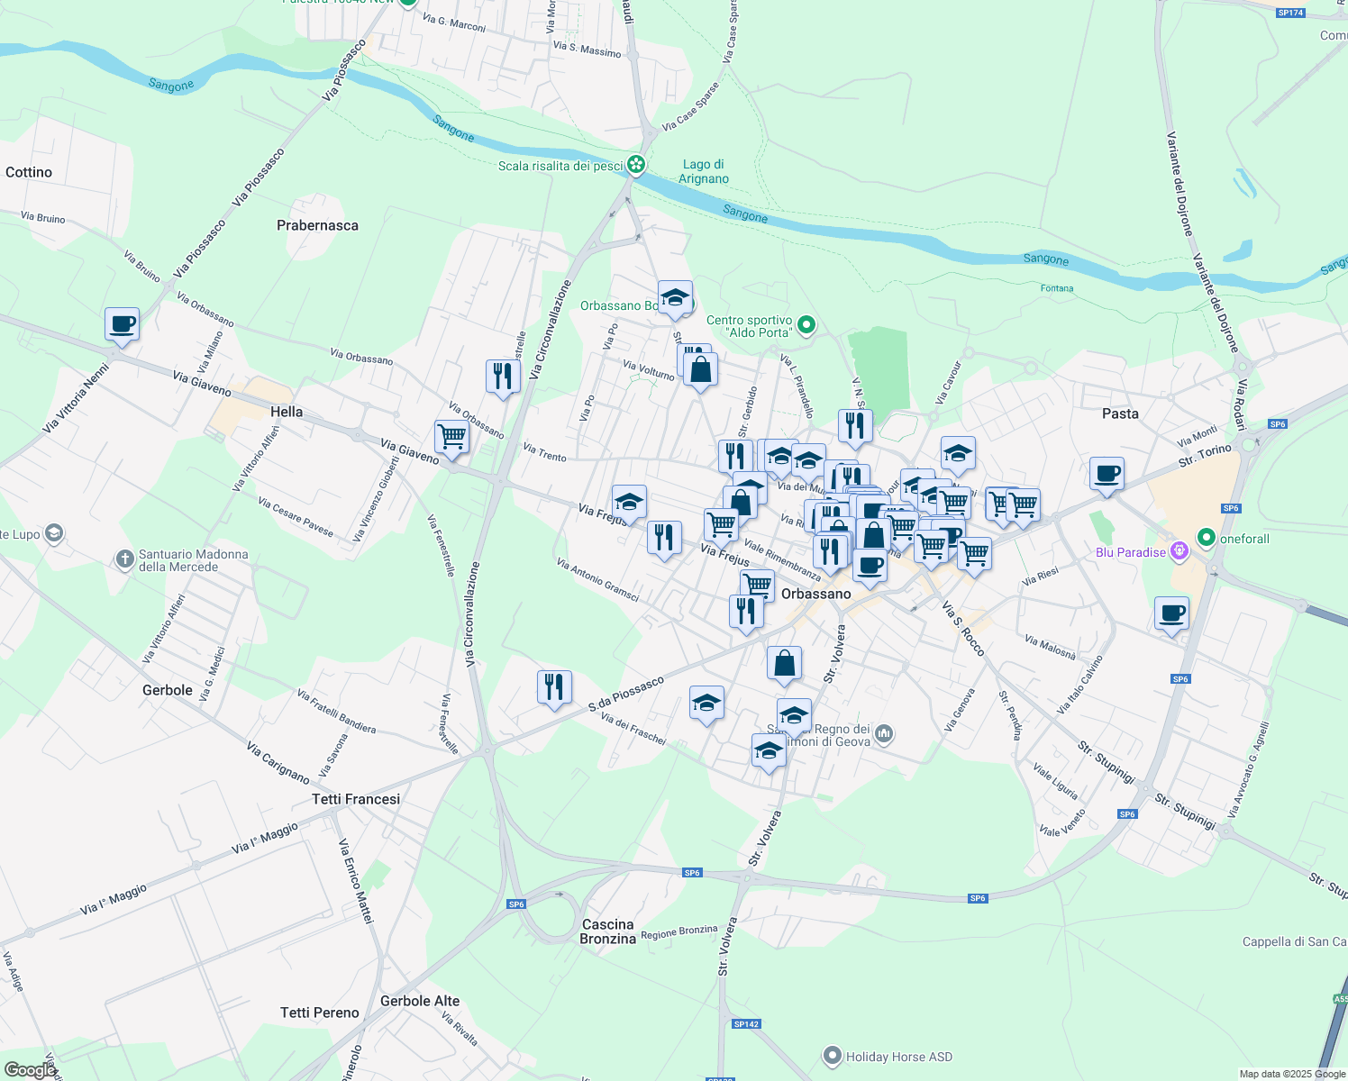This screenshot has width=1348, height=1081.
Task: Click the Orbassano place name label
Action: pyautogui.click(x=817, y=595)
